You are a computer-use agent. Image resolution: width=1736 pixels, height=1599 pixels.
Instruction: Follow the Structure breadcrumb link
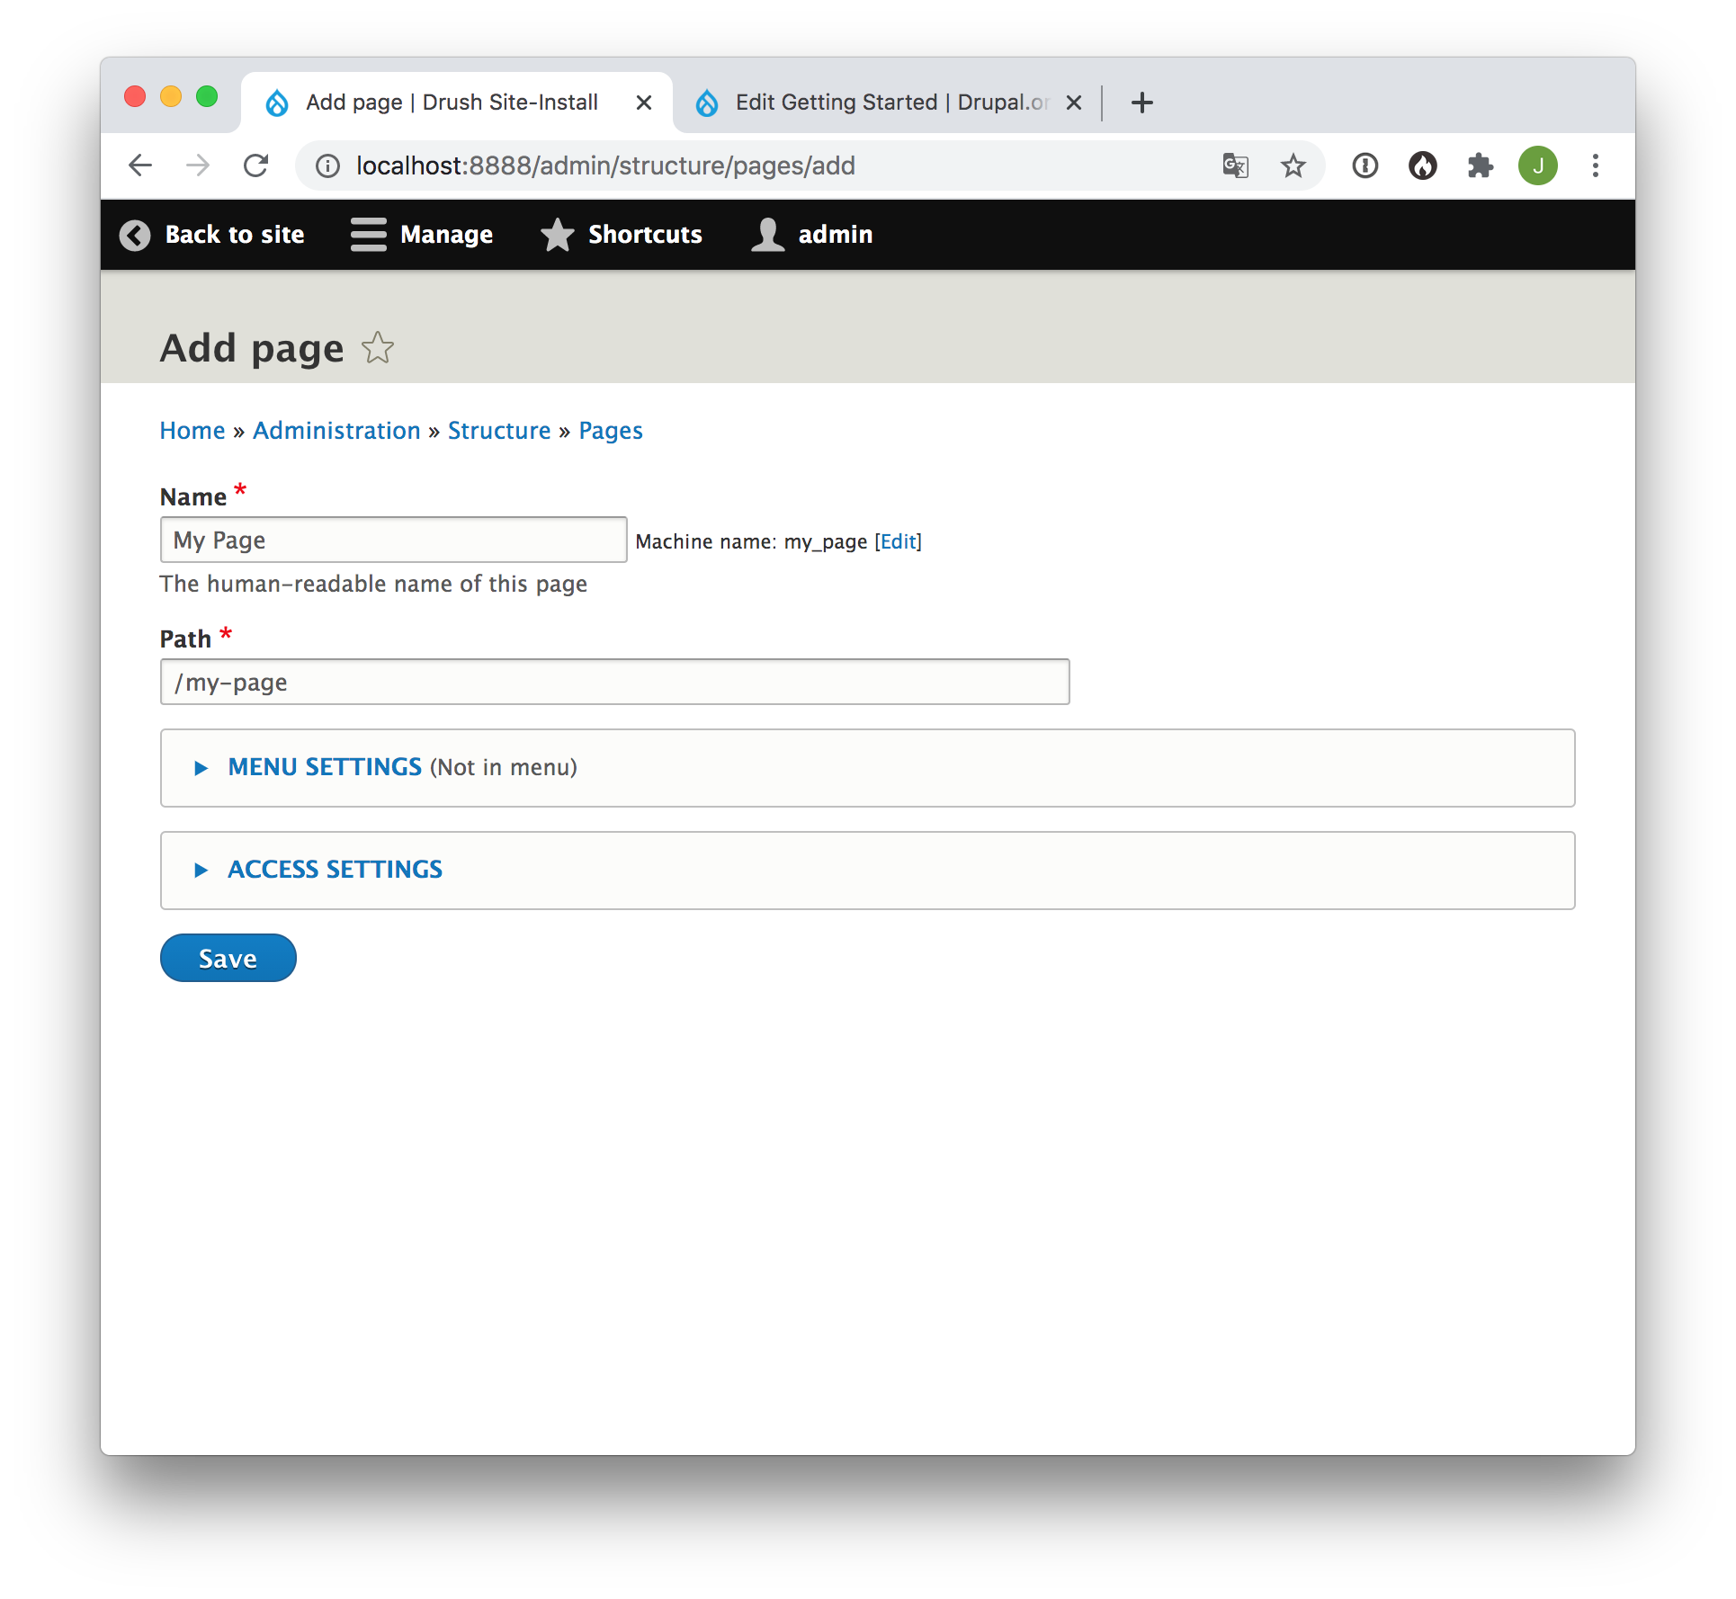[499, 430]
